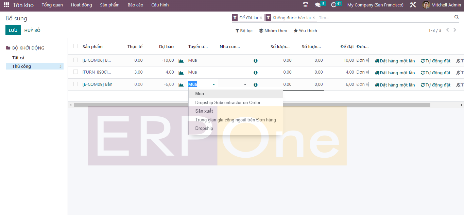Choose 'Sản xuất' from the route list
Image resolution: width=464 pixels, height=215 pixels.
(x=204, y=111)
